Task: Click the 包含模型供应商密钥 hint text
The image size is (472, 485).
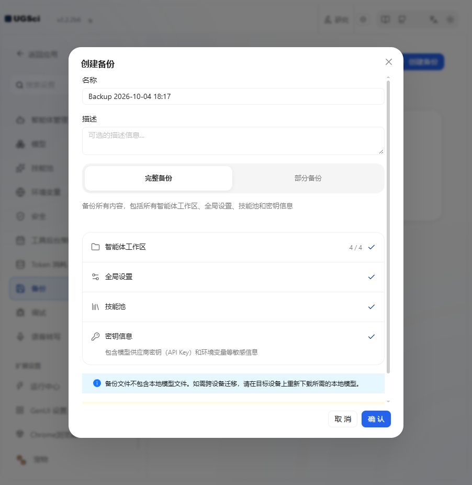Action: pyautogui.click(x=182, y=352)
